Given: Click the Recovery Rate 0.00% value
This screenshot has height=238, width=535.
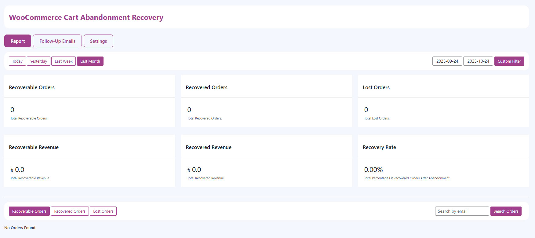Looking at the screenshot, I should click(373, 170).
